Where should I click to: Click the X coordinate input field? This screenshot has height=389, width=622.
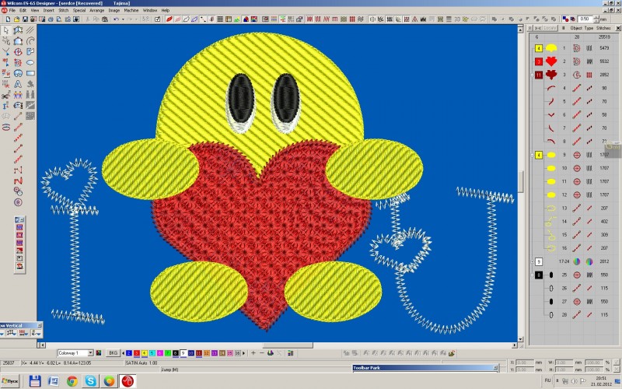(525, 363)
